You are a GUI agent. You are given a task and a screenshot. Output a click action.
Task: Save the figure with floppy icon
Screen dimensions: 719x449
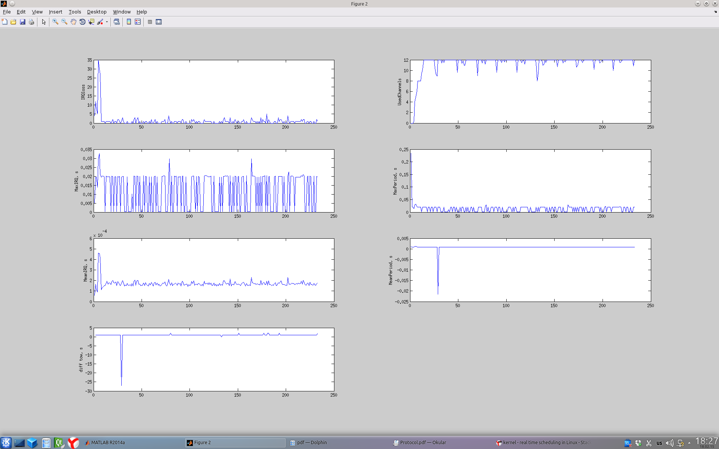click(x=22, y=22)
